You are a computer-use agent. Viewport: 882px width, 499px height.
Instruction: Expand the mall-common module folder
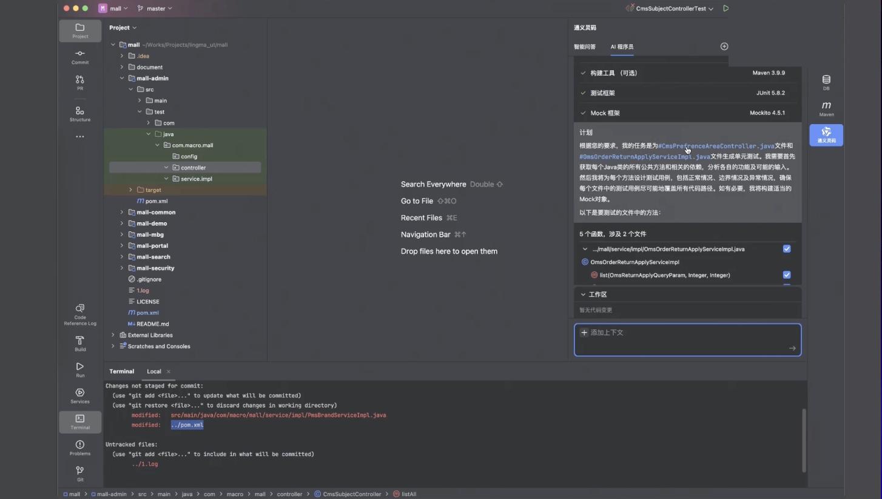pyautogui.click(x=122, y=213)
